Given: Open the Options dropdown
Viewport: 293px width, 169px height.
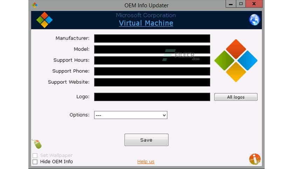Looking at the screenshot, I should [131, 115].
